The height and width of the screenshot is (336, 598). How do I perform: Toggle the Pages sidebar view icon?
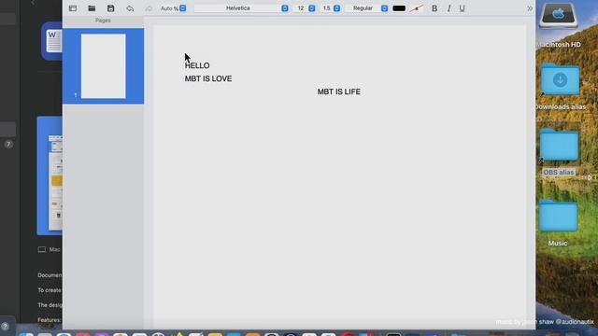tap(73, 8)
